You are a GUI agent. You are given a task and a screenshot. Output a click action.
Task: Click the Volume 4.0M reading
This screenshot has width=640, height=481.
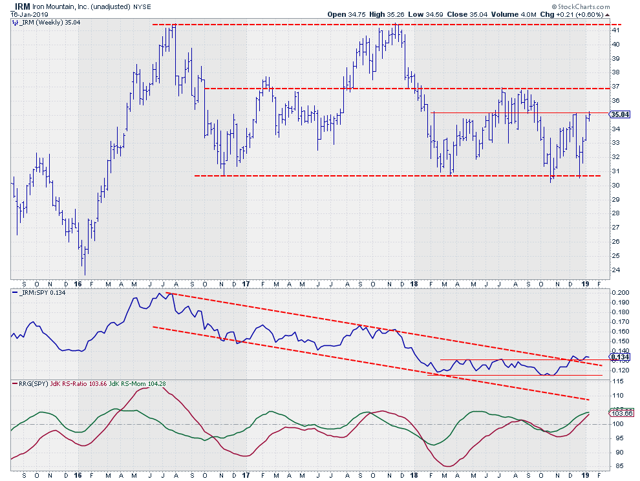513,14
